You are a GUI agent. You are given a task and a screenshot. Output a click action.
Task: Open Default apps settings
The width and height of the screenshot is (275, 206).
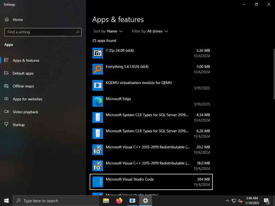43,73
